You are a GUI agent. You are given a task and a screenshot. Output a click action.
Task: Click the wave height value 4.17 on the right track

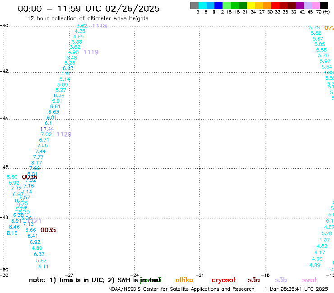point(320,252)
